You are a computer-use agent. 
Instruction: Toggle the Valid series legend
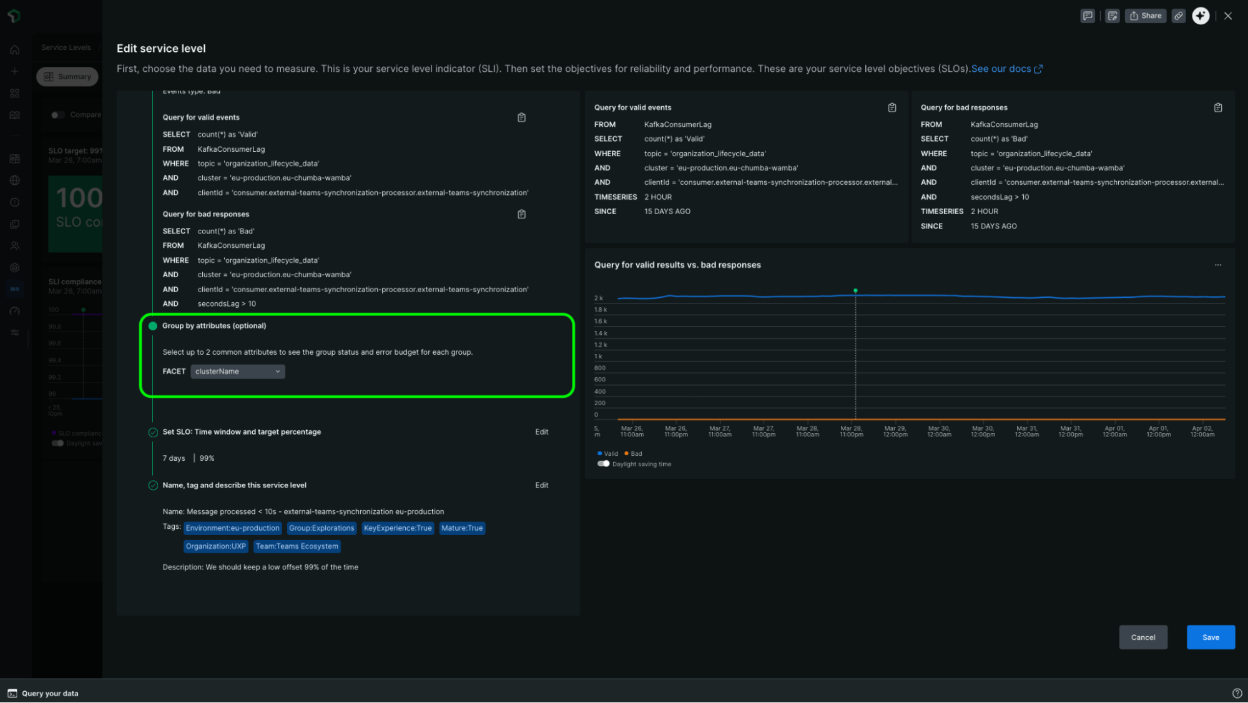tap(607, 454)
